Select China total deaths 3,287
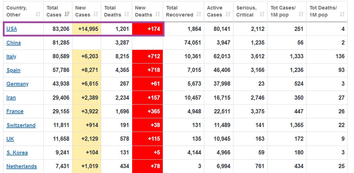Screen dimensions: 354x173 (122, 42)
